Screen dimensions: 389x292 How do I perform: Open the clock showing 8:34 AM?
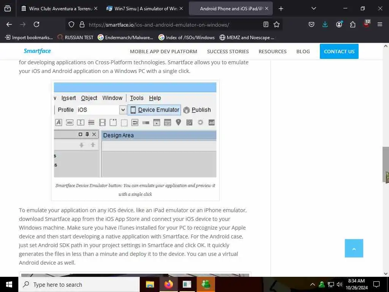tap(356, 284)
